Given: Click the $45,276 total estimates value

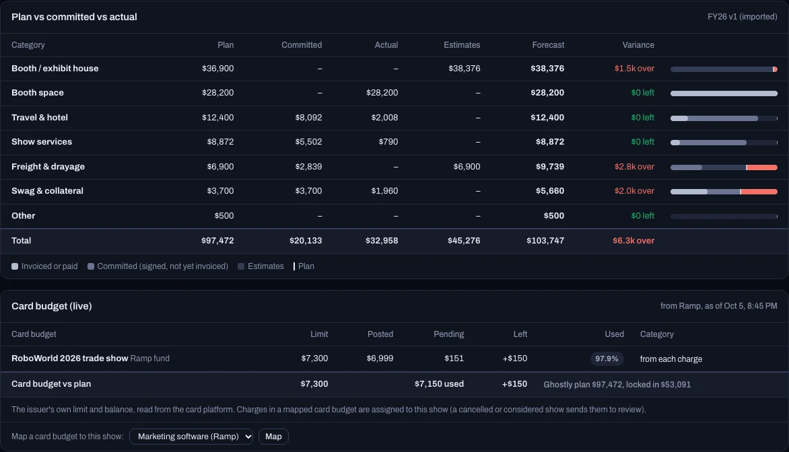Looking at the screenshot, I should [463, 240].
